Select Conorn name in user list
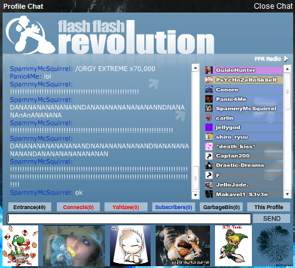Screen dimensions: 295x268 coord(227,90)
